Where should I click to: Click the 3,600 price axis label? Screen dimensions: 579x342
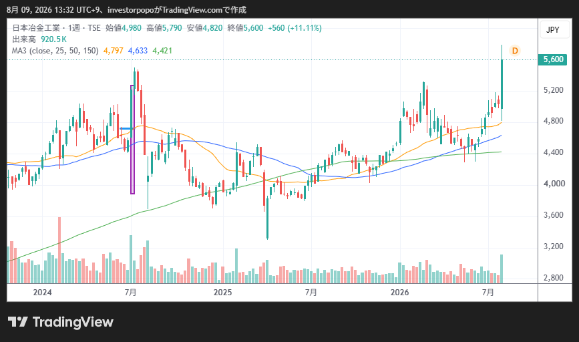click(553, 215)
